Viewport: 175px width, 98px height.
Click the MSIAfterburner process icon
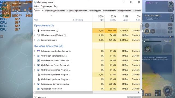pos(39,35)
